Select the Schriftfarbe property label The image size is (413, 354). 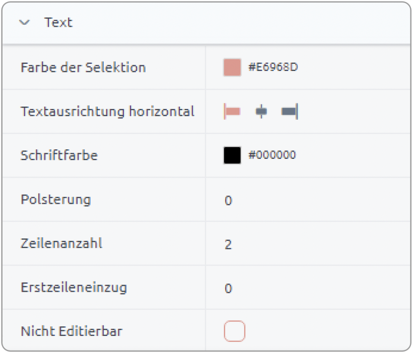pyautogui.click(x=59, y=155)
